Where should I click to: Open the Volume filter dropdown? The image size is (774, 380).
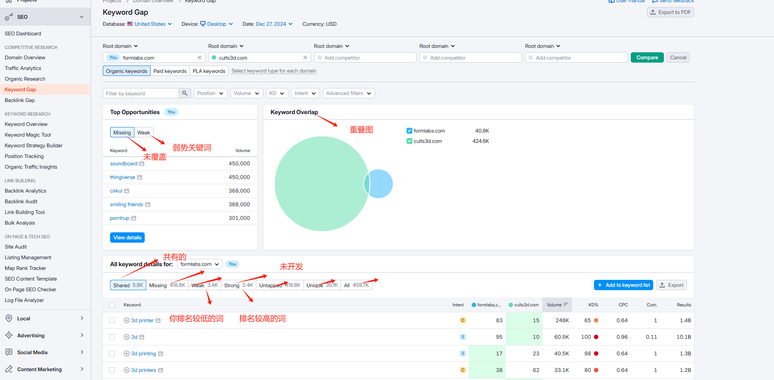coord(247,93)
